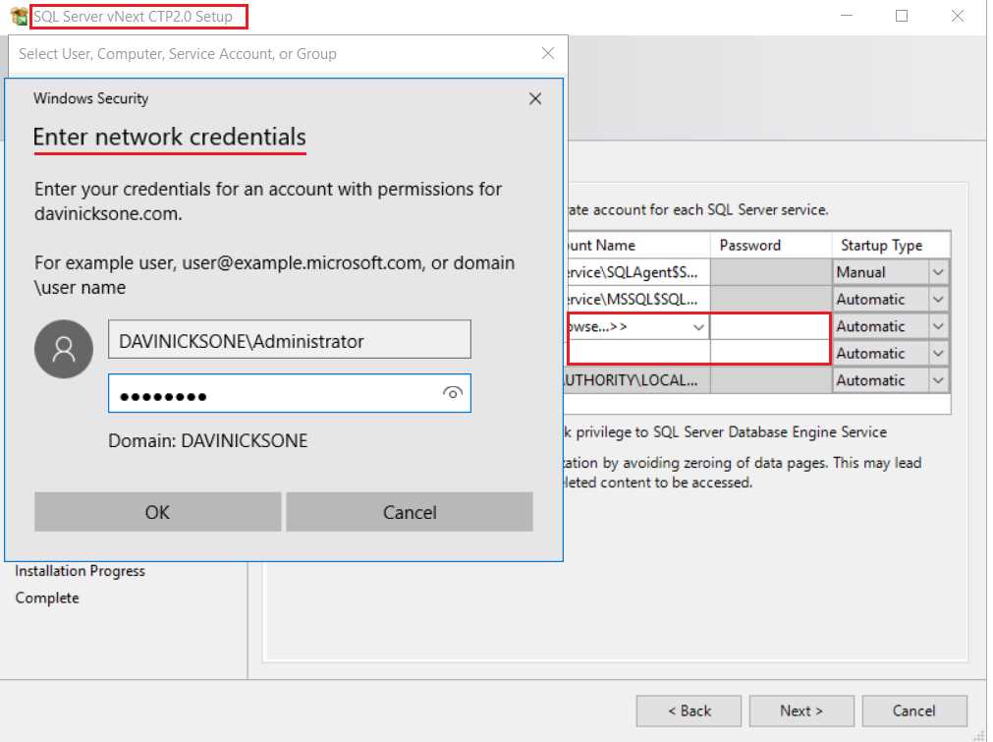Select Complete step in left navigation
Viewport: 993px width, 742px height.
coord(46,597)
